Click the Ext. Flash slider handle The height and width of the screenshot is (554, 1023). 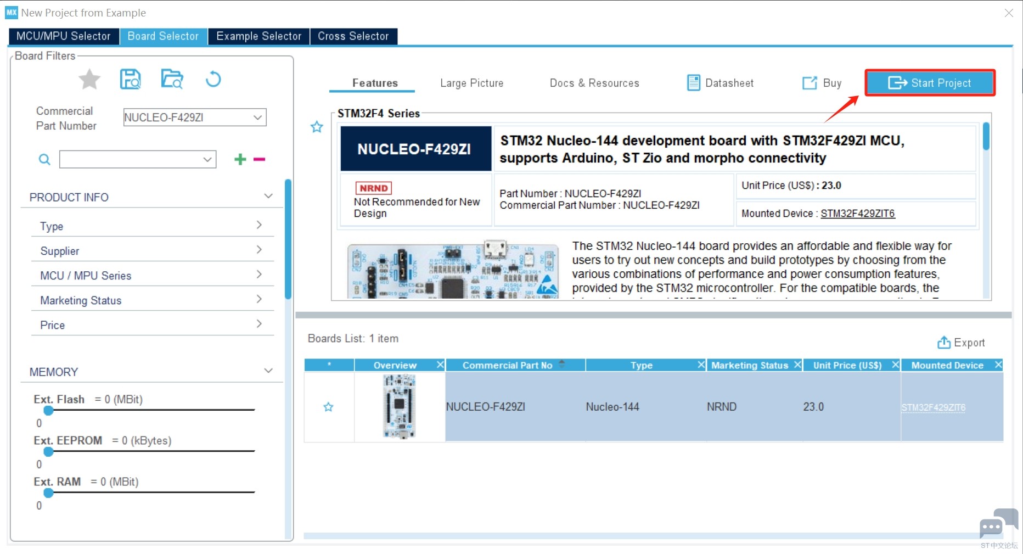(48, 410)
